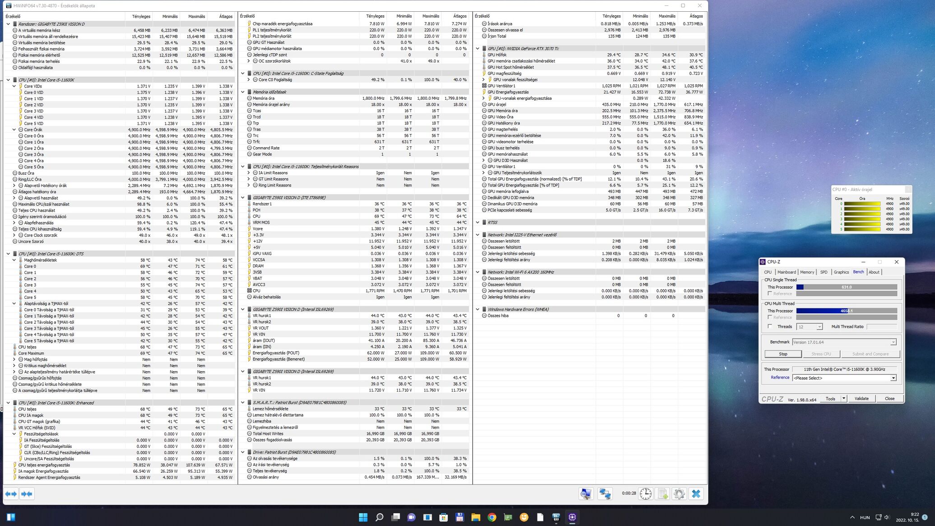Switch to the About tab in CPU-Z
Screen dimensions: 935x526
[874, 272]
